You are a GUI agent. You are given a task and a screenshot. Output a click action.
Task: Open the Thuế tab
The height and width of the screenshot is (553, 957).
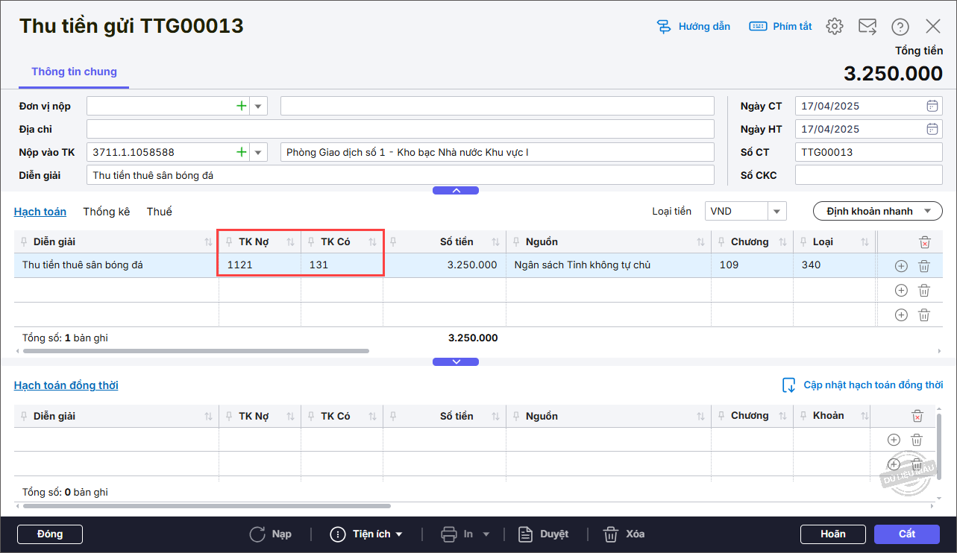(x=159, y=212)
